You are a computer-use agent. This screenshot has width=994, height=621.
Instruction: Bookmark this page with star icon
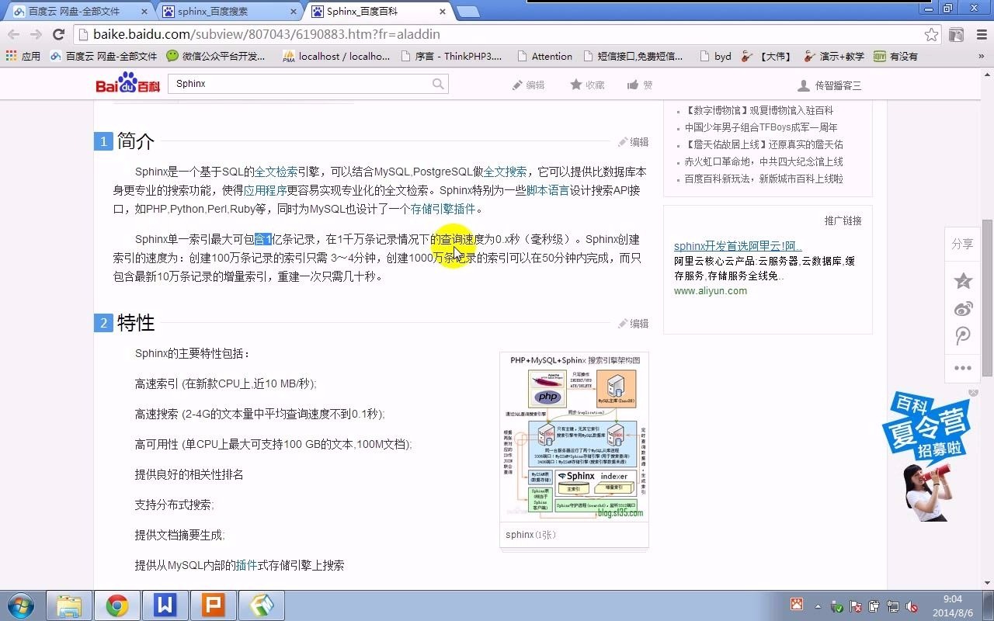[x=931, y=34]
